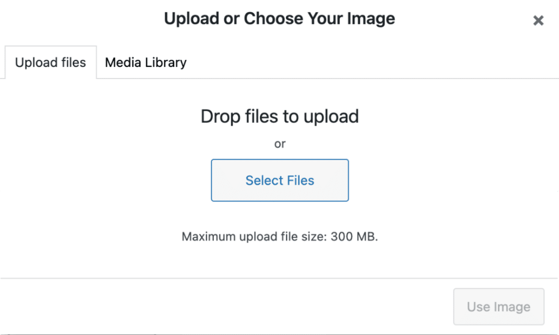The height and width of the screenshot is (335, 559).
Task: Select the Upload files tab
Action: click(x=51, y=63)
